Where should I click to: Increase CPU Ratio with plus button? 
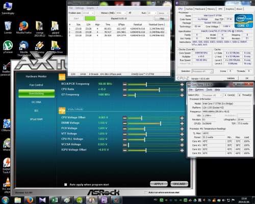click(182, 90)
